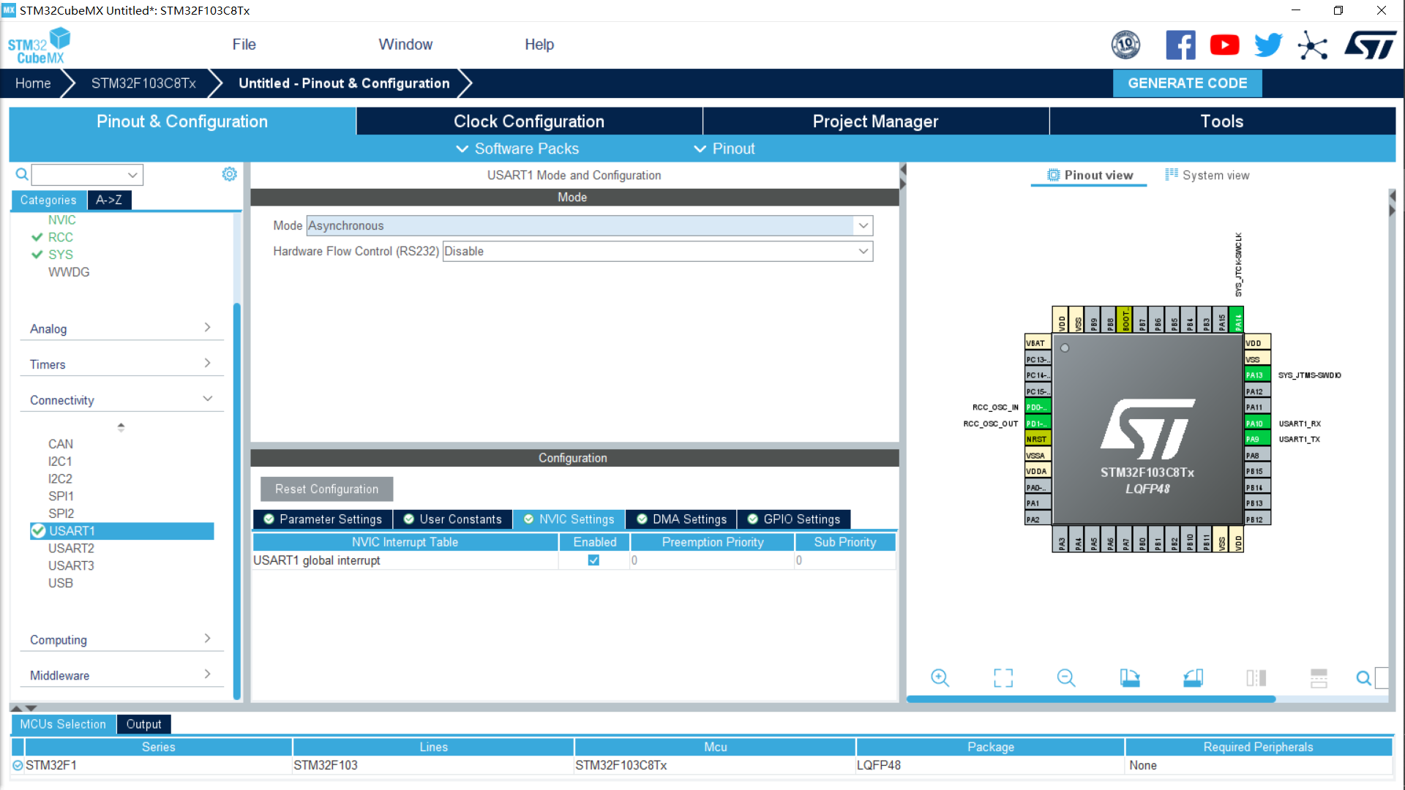Open the categories settings gear icon
This screenshot has height=790, width=1405.
(229, 174)
